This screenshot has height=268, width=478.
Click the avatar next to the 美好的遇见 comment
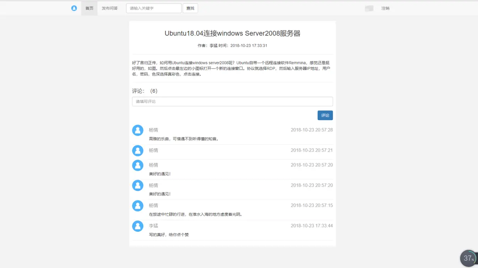pyautogui.click(x=138, y=165)
